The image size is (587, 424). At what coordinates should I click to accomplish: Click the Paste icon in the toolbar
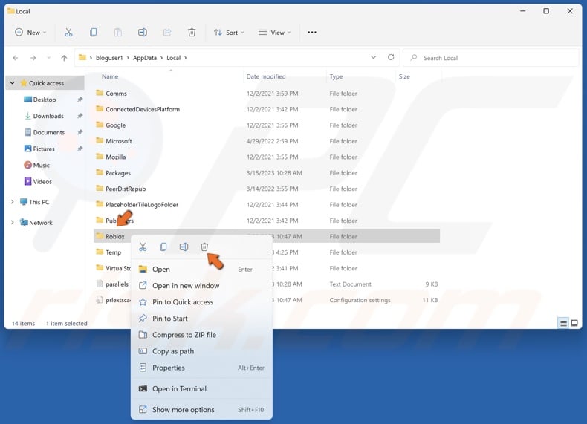[x=118, y=33]
